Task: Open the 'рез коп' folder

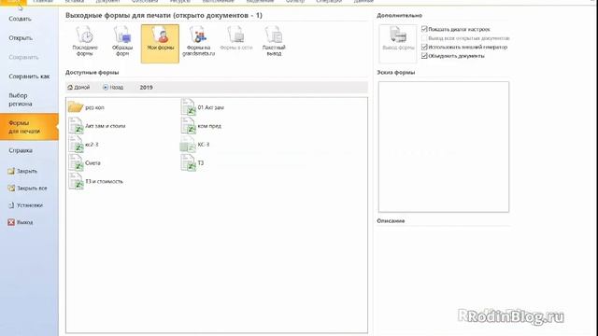Action: pyautogui.click(x=87, y=107)
